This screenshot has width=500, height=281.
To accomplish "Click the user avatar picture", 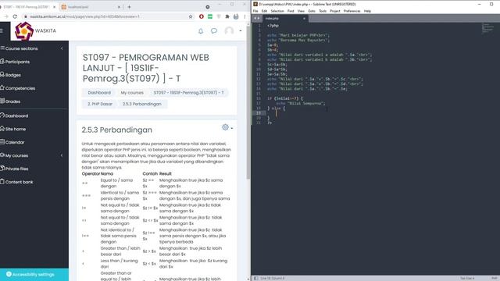I will point(229,31).
